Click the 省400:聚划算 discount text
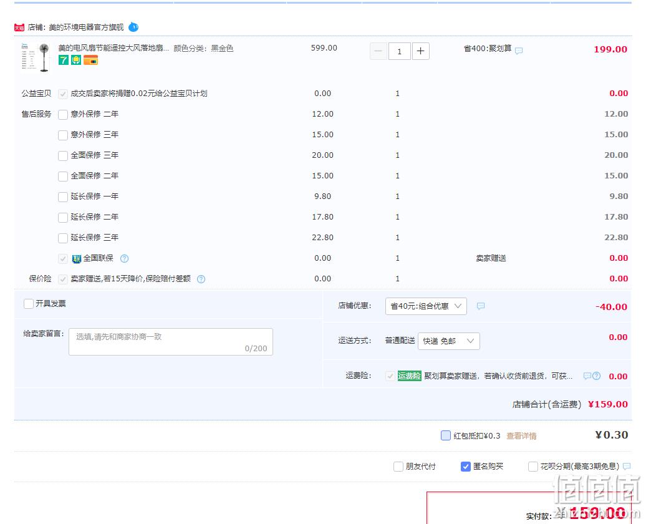The image size is (646, 524). click(x=488, y=48)
